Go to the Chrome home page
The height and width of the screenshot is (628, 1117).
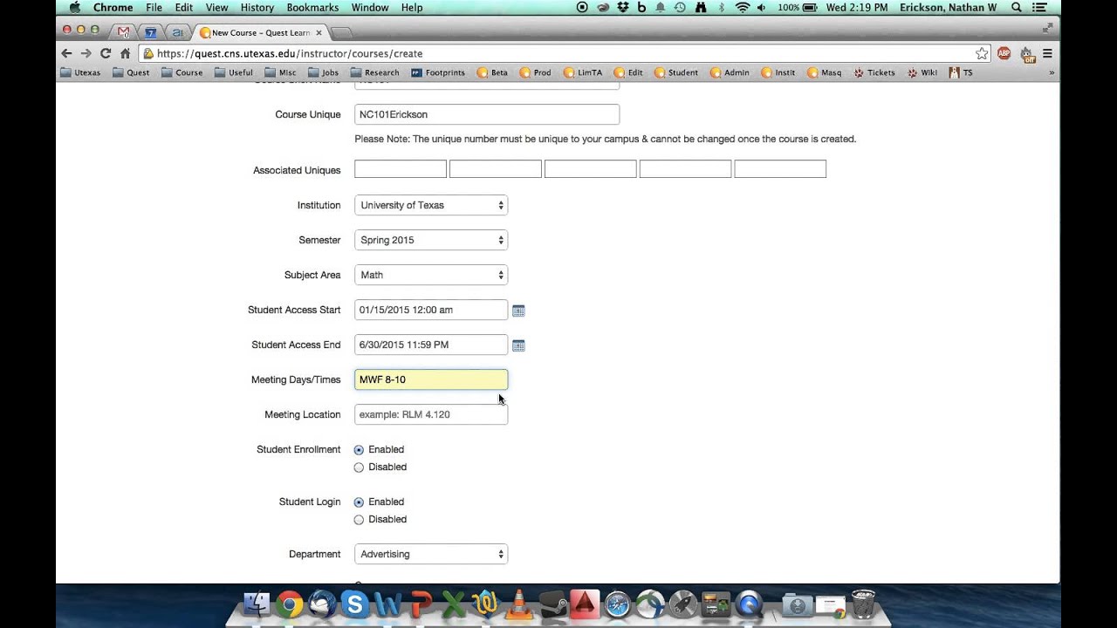point(126,53)
